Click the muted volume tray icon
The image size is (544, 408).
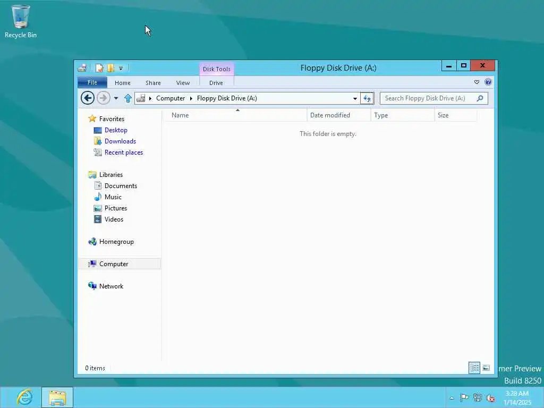490,398
